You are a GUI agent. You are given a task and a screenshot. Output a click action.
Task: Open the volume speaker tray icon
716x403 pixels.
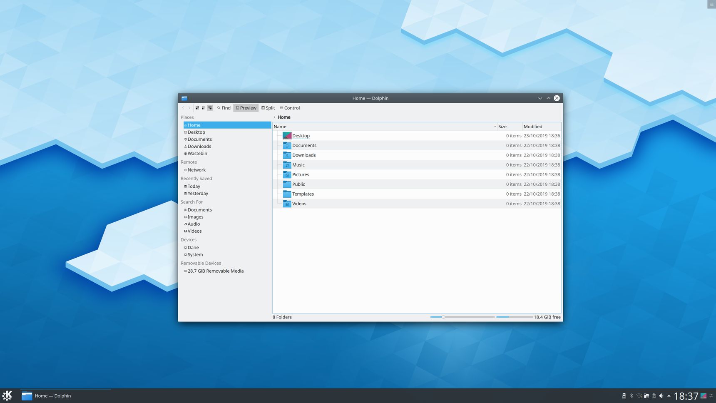coord(661,396)
